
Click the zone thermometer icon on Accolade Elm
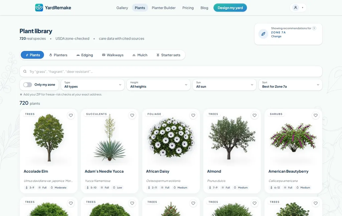(27, 187)
